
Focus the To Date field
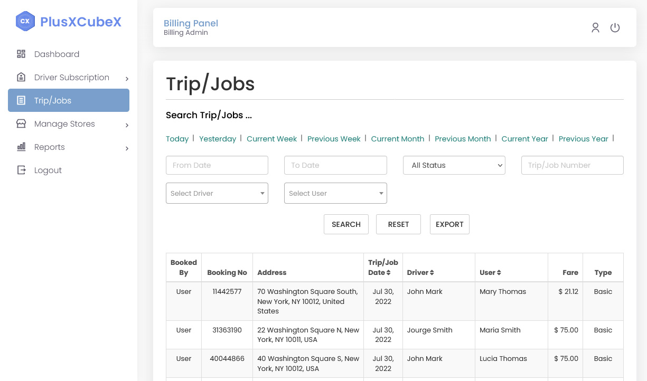335,165
